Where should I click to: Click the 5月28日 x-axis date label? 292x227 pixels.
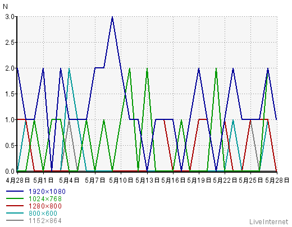coord(277,180)
